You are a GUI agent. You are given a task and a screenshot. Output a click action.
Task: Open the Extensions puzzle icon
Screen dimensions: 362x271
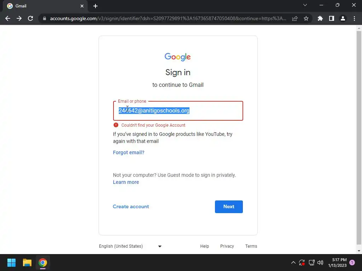point(320,18)
